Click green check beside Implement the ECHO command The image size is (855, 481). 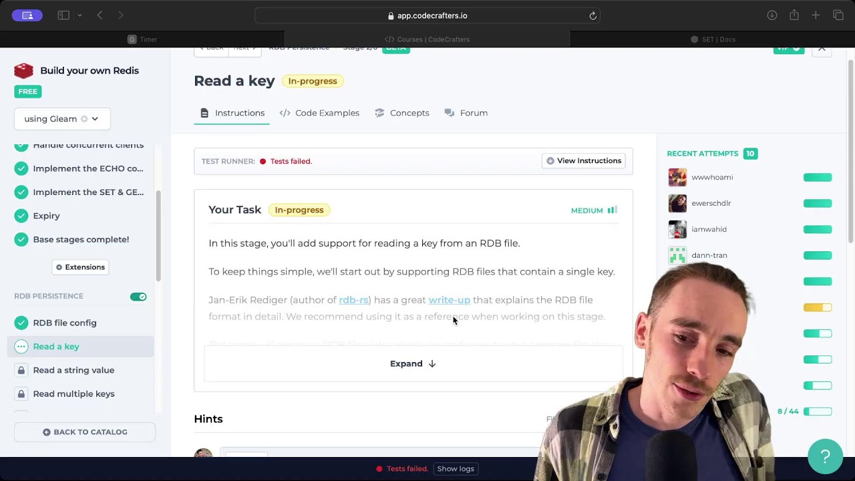[21, 168]
